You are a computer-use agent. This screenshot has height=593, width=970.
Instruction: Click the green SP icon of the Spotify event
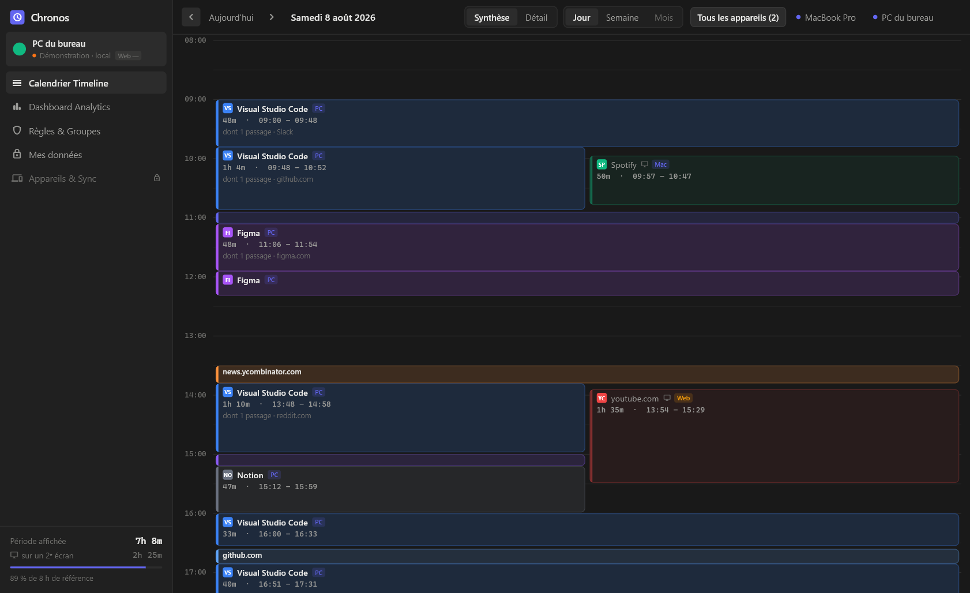coord(601,164)
